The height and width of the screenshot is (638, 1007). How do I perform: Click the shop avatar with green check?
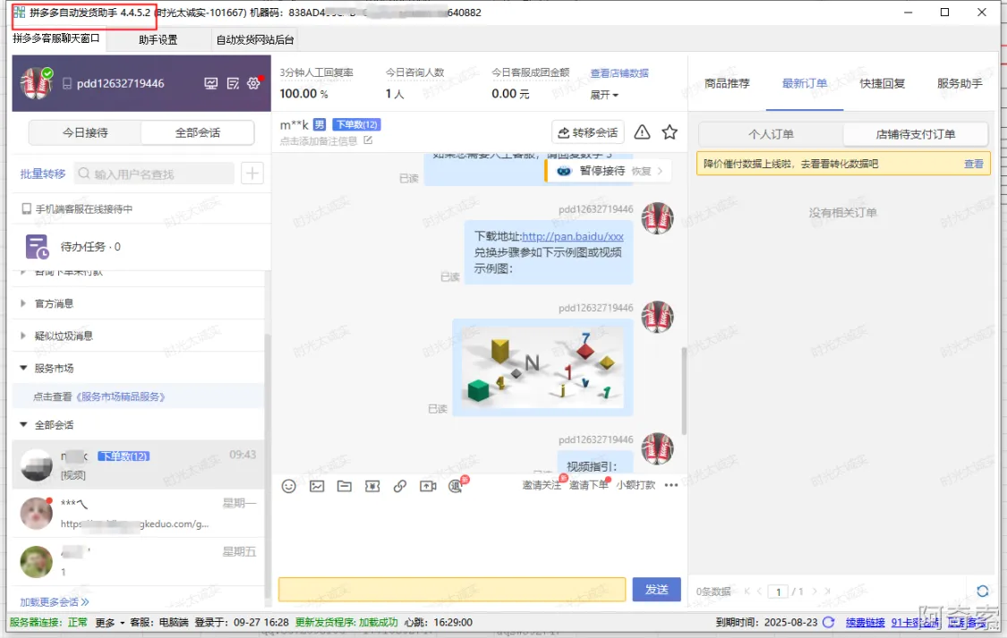37,83
